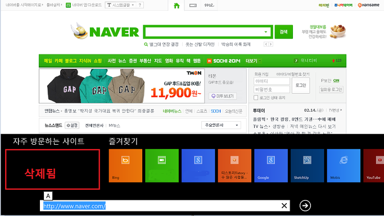Viewport: 384px width, 216px height.
Task: Click the mobile device icon in top bar
Action: (x=193, y=6)
